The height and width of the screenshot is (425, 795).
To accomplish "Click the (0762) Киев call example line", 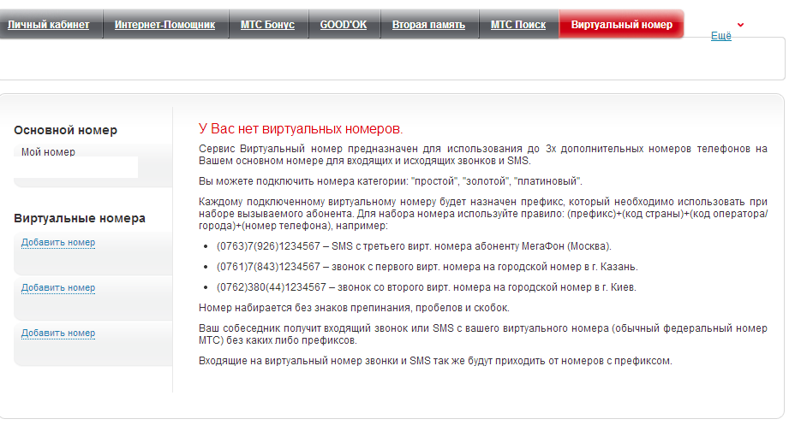I will [x=426, y=287].
